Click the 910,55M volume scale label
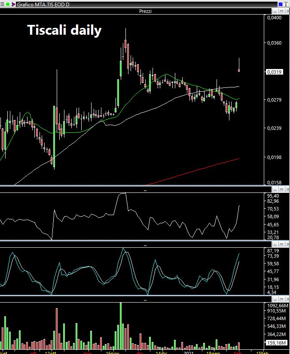 (x=276, y=311)
